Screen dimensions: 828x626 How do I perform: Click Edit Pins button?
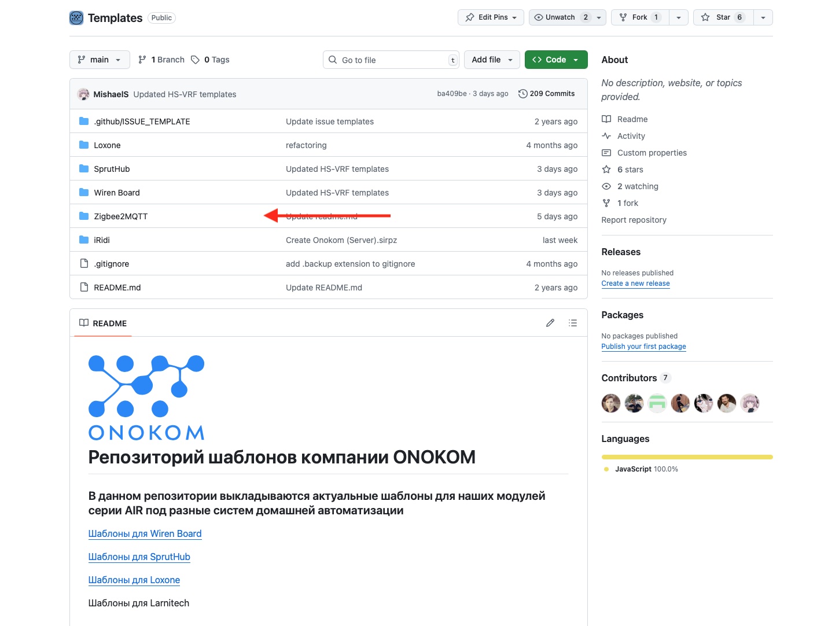(491, 17)
